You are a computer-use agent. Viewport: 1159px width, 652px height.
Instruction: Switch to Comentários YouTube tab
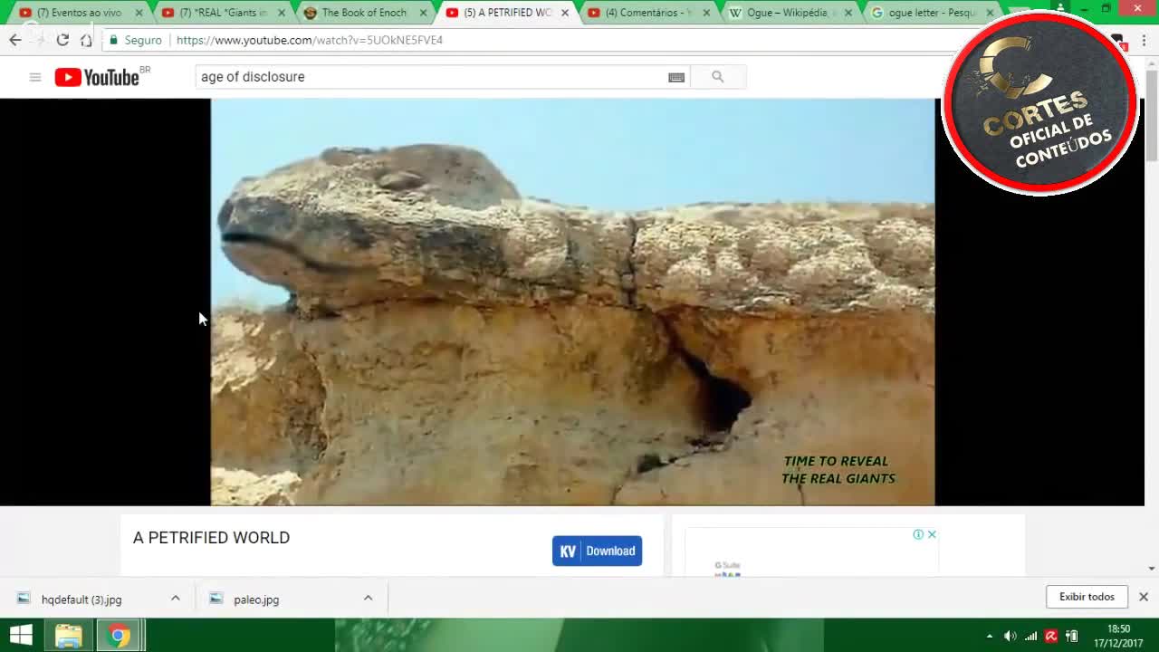pyautogui.click(x=647, y=13)
